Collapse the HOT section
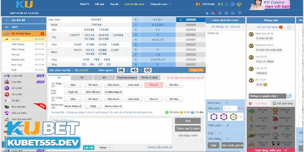 7,27
